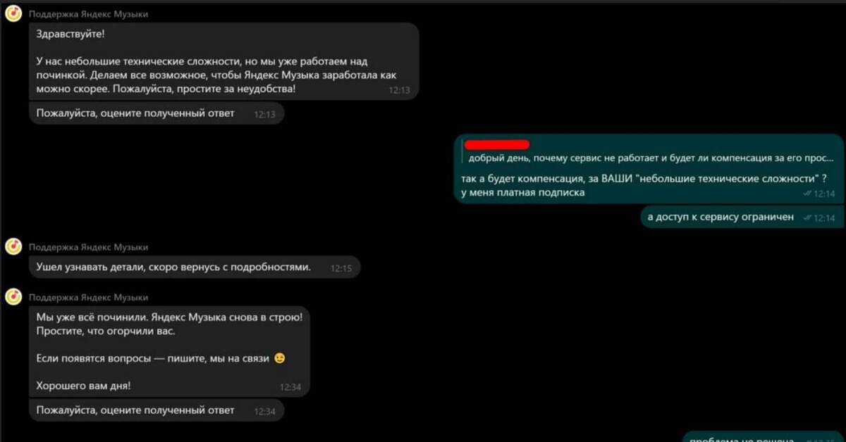Click the partially visible "проблема не решена" message

coord(764,438)
